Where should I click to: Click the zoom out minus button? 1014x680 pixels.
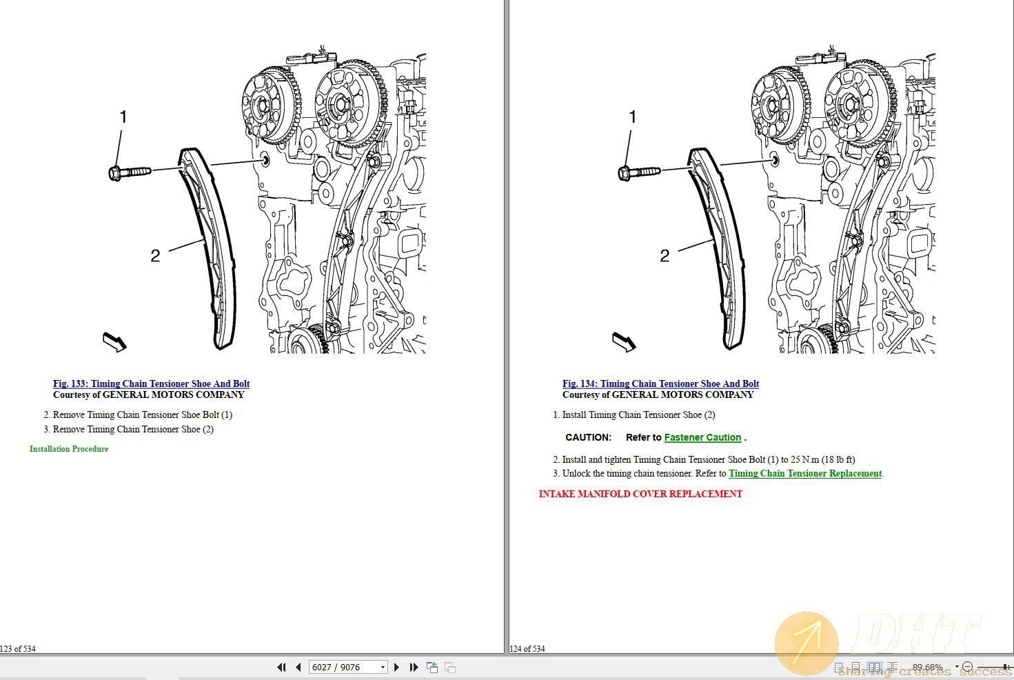click(x=967, y=667)
